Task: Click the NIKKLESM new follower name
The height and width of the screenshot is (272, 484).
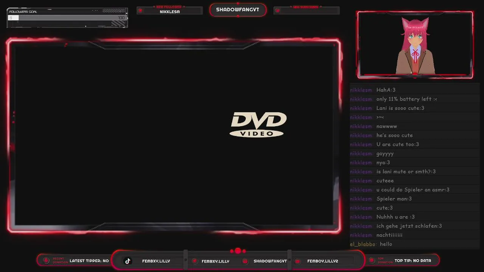Action: (x=170, y=12)
